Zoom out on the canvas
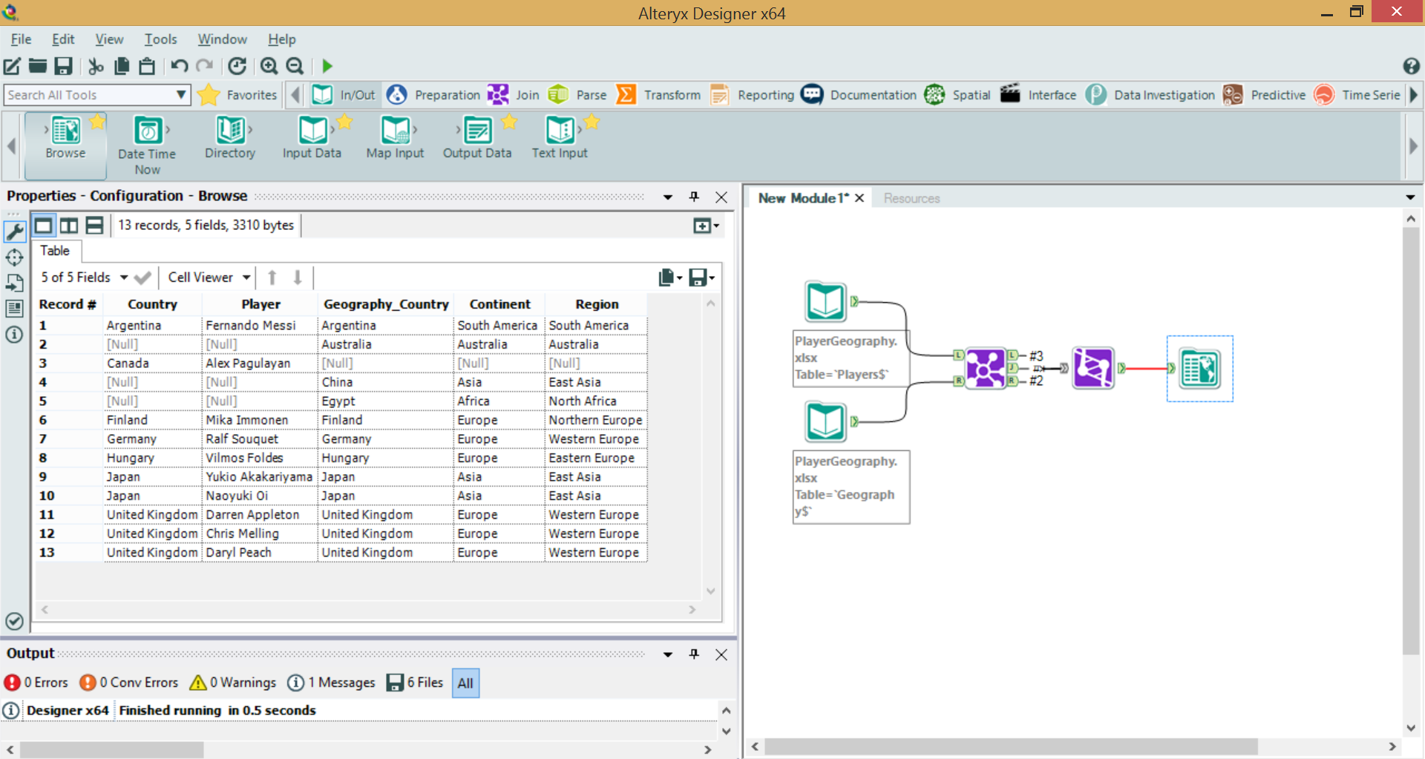This screenshot has height=759, width=1425. point(295,66)
